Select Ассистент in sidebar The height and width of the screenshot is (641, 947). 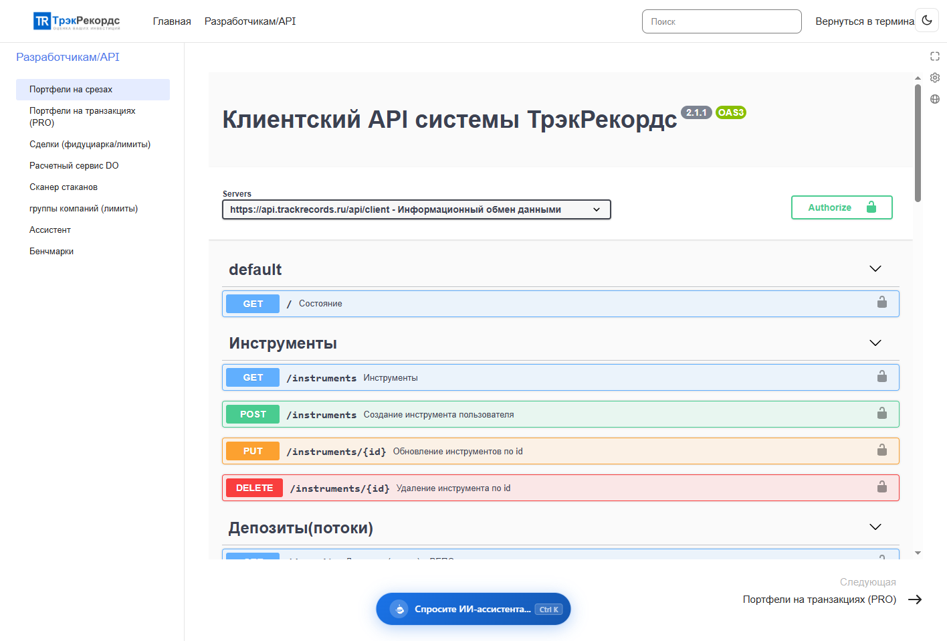[x=93, y=230]
